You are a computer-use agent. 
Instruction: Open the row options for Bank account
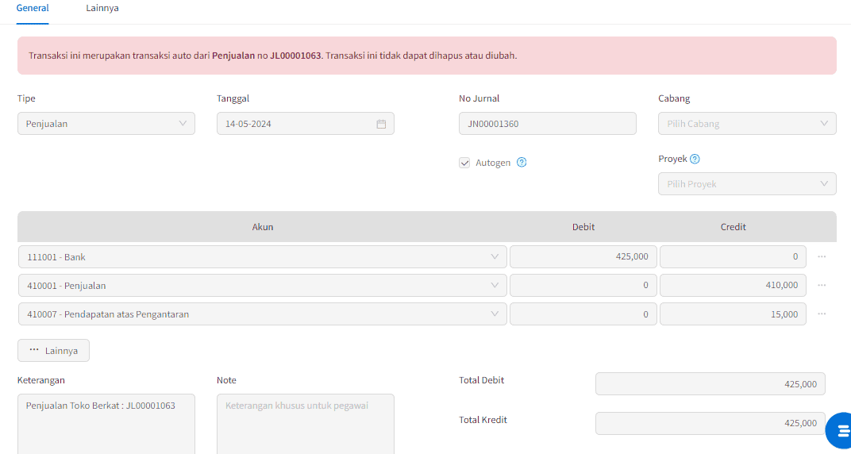(822, 256)
